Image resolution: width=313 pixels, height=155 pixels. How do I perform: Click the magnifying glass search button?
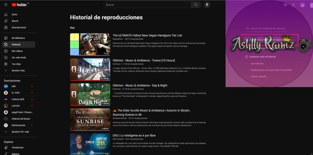point(196,5)
